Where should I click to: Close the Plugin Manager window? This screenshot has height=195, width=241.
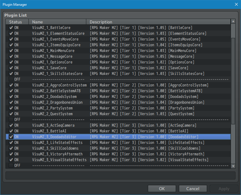235,5
